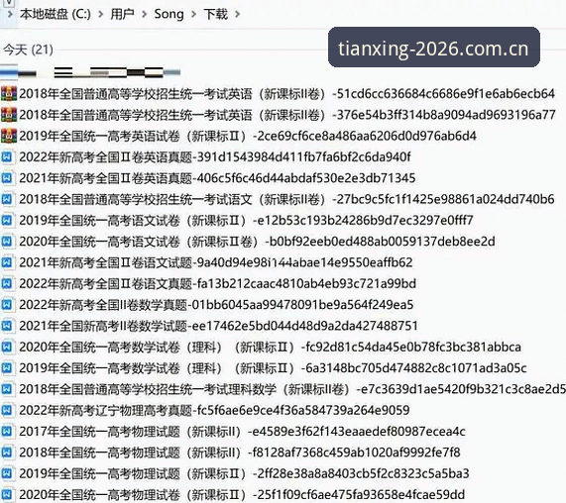Image resolution: width=566 pixels, height=503 pixels.
Task: Select file 2019年全国统一高考物理试题（新课标II）
Action: pos(244,474)
